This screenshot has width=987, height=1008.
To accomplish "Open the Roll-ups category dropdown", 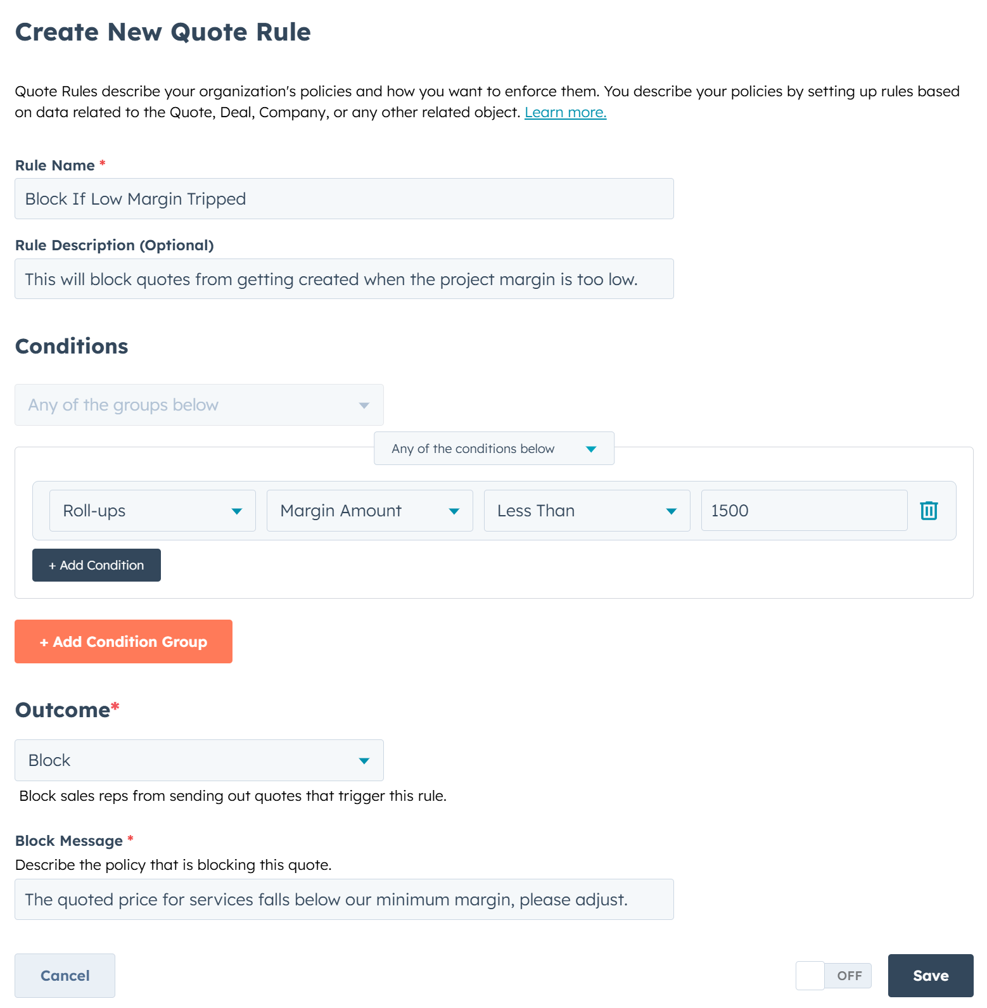I will [152, 510].
